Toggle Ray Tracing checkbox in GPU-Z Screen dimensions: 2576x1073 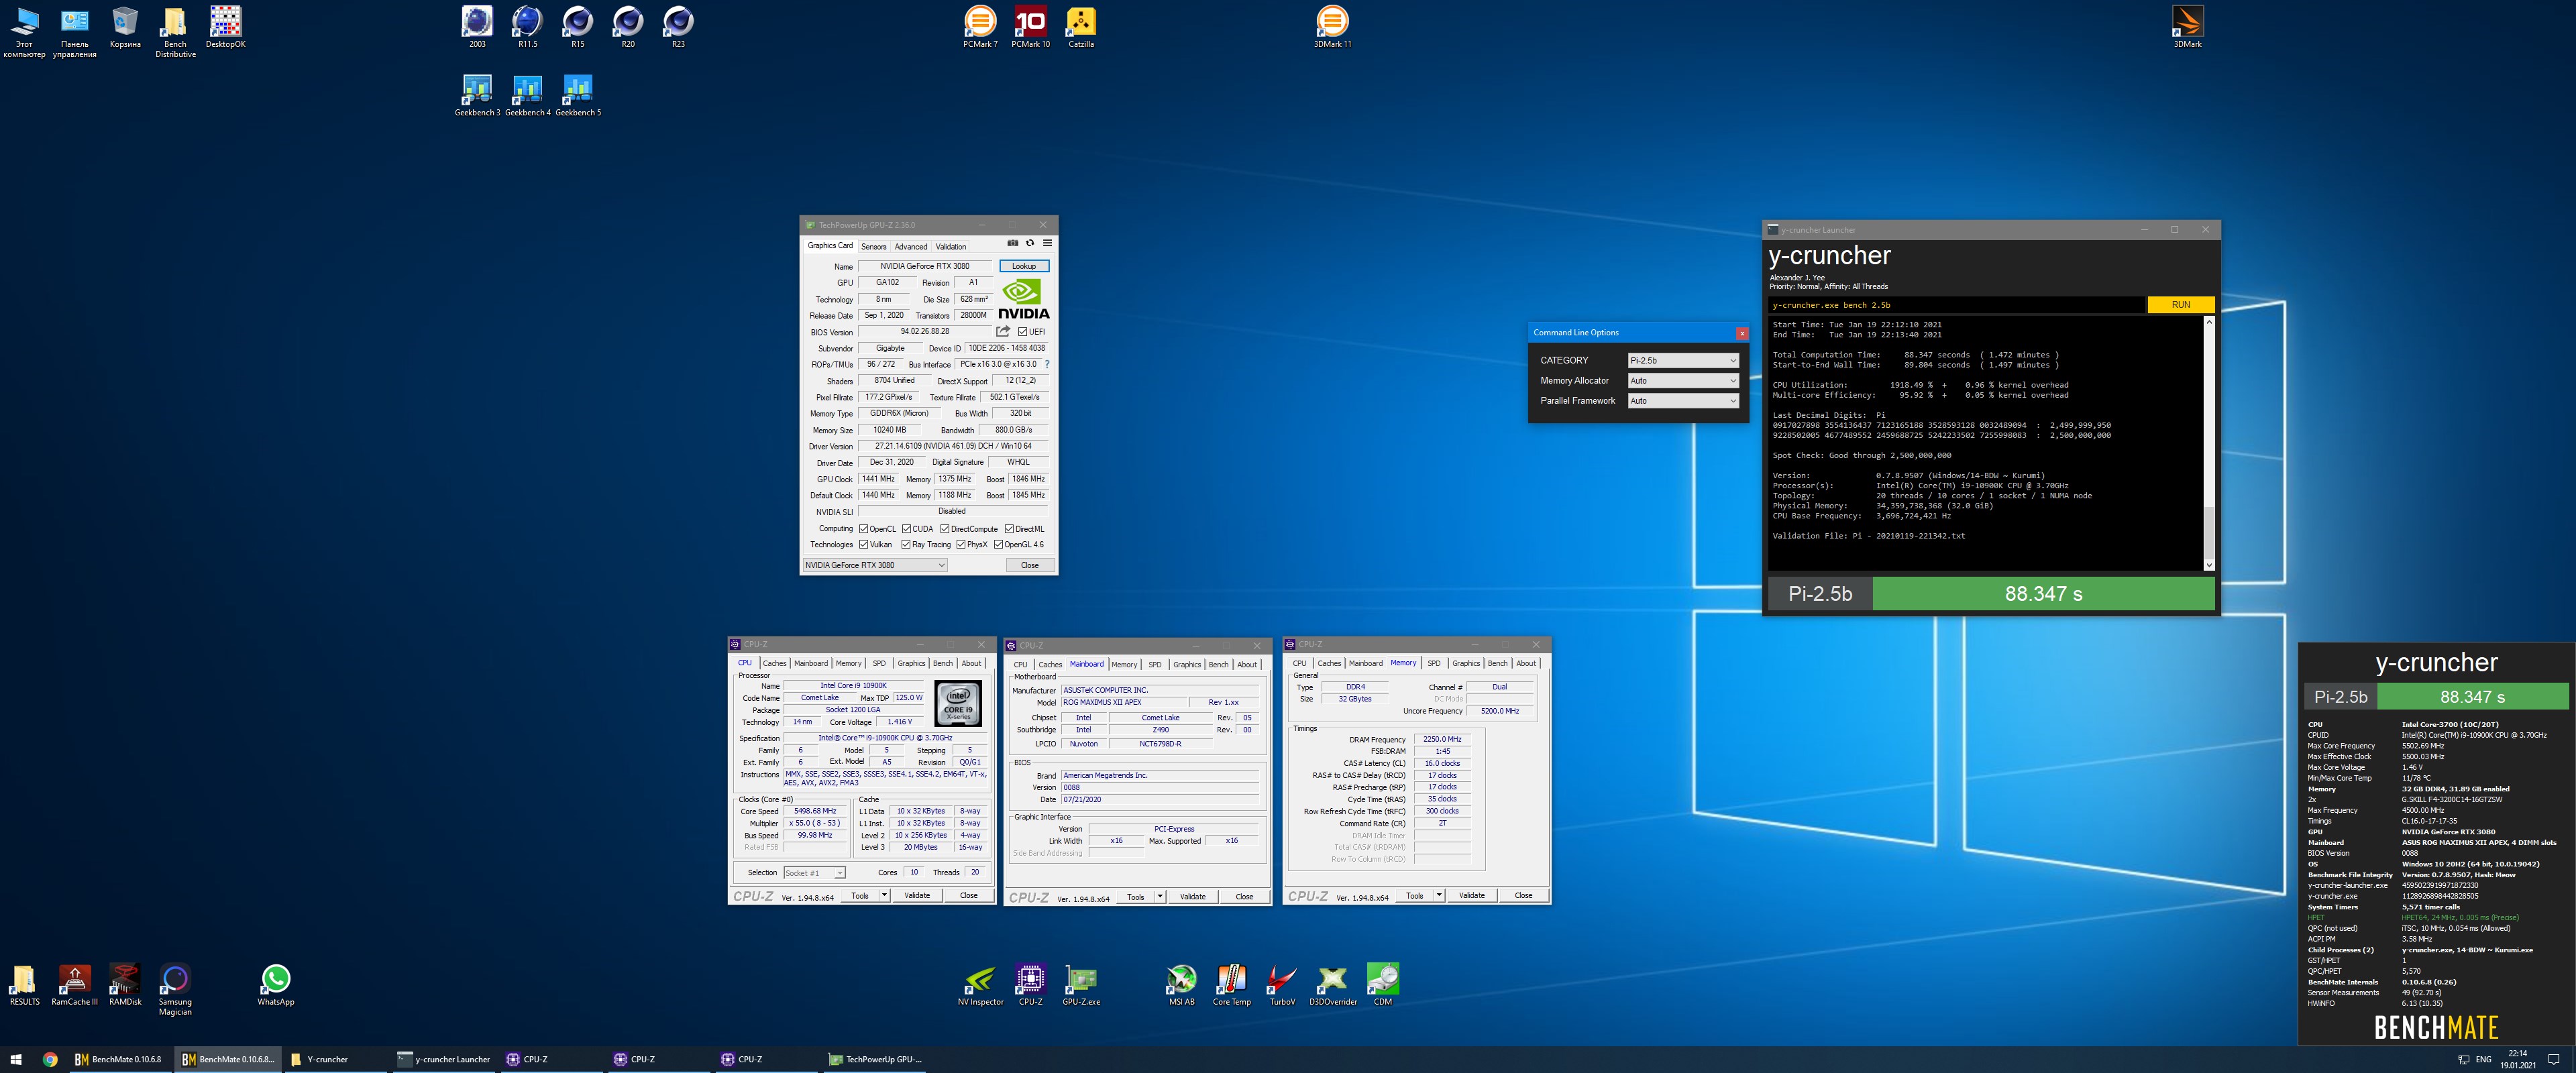point(906,545)
